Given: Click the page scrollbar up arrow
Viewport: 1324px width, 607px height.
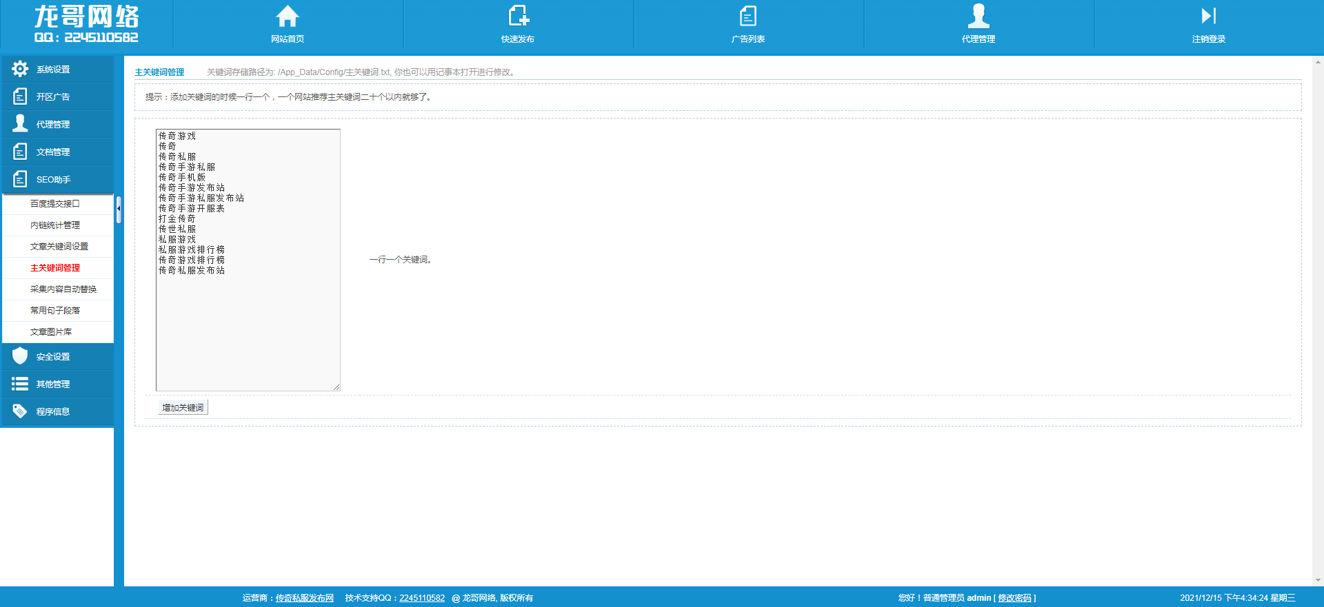Looking at the screenshot, I should point(1318,62).
